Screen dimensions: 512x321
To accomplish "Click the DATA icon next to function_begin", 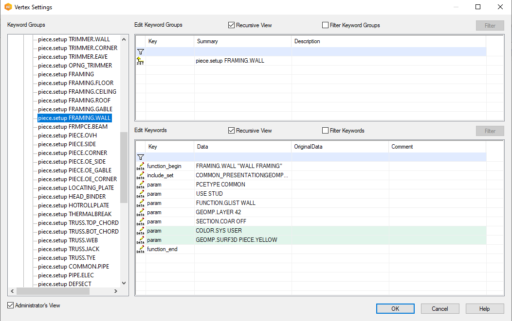I will pyautogui.click(x=140, y=166).
